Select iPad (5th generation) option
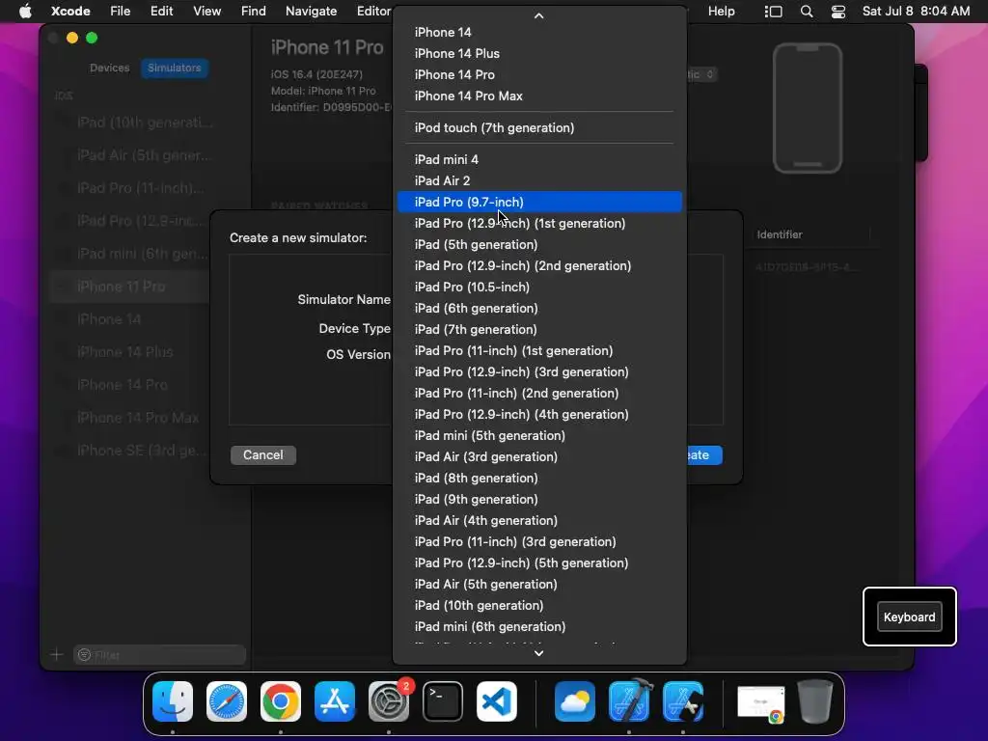 point(539,244)
